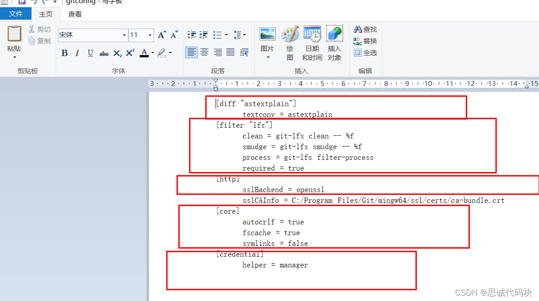Viewport: 539px width, 301px height.
Task: Toggle subscript formatting
Action: point(117,53)
